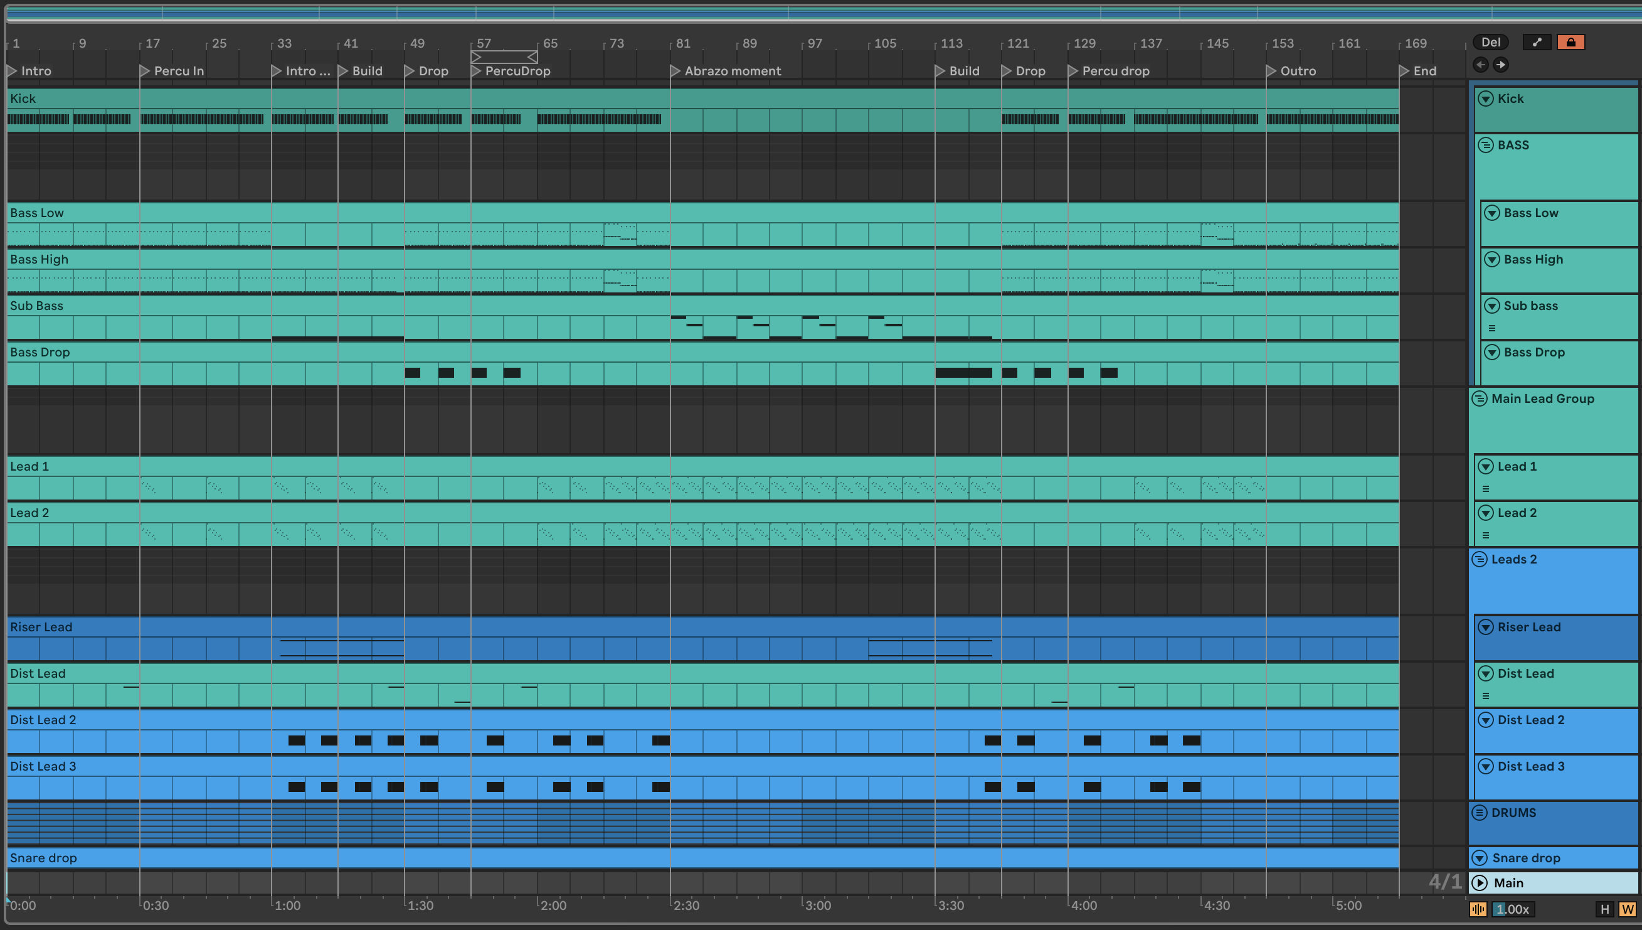Screen dimensions: 1642x930
Task: Fold the Main Lead Group track
Action: pyautogui.click(x=1479, y=398)
